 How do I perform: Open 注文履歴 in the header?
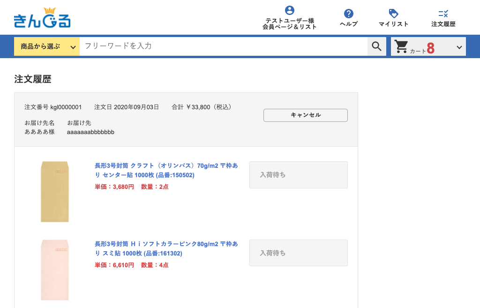pos(443,24)
